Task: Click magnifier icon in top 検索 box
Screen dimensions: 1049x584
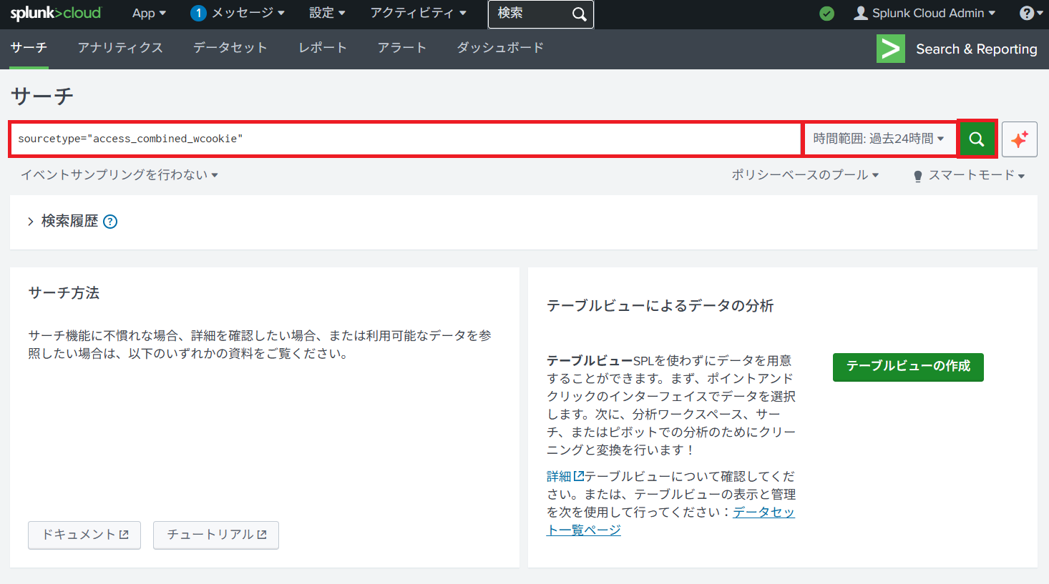Action: [x=580, y=14]
